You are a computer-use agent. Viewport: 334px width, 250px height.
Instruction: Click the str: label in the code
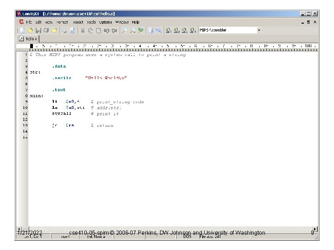click(x=35, y=72)
